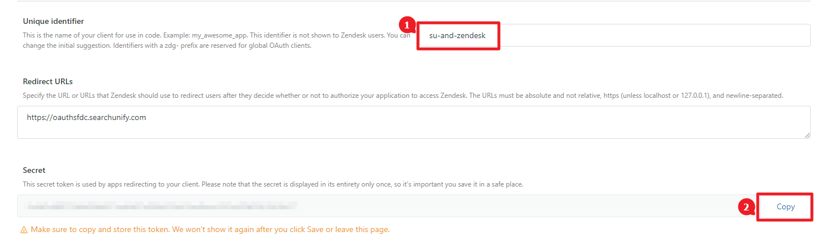The height and width of the screenshot is (240, 825).
Task: Focus the Unique identifier input field
Action: 613,35
